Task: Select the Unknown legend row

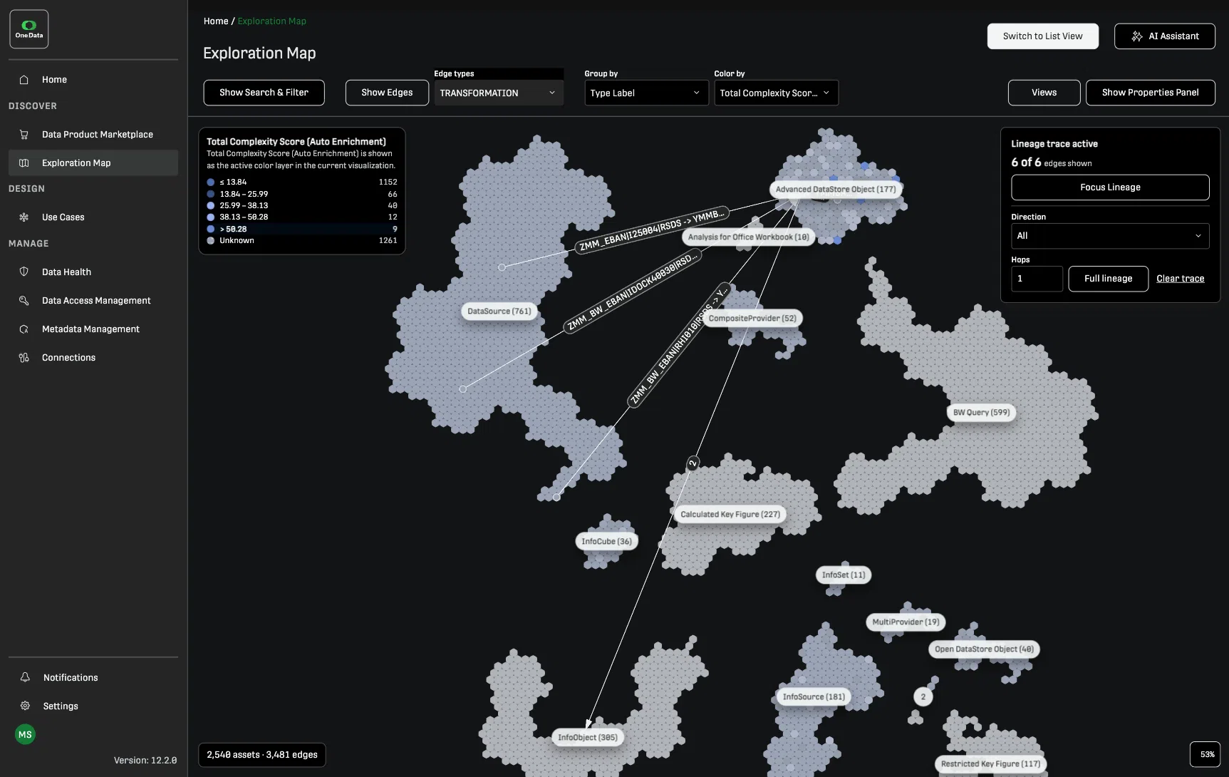Action: [x=302, y=241]
